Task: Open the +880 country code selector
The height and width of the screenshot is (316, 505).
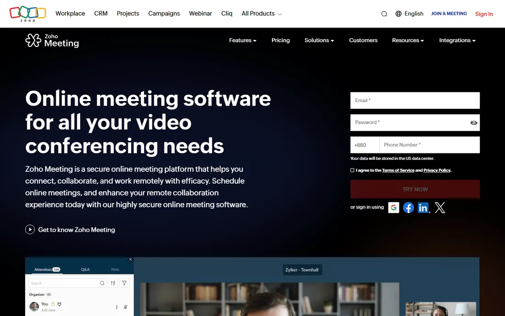Action: tap(365, 145)
